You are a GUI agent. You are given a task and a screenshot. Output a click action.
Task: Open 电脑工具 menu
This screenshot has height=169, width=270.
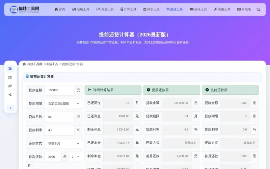[x=80, y=9]
